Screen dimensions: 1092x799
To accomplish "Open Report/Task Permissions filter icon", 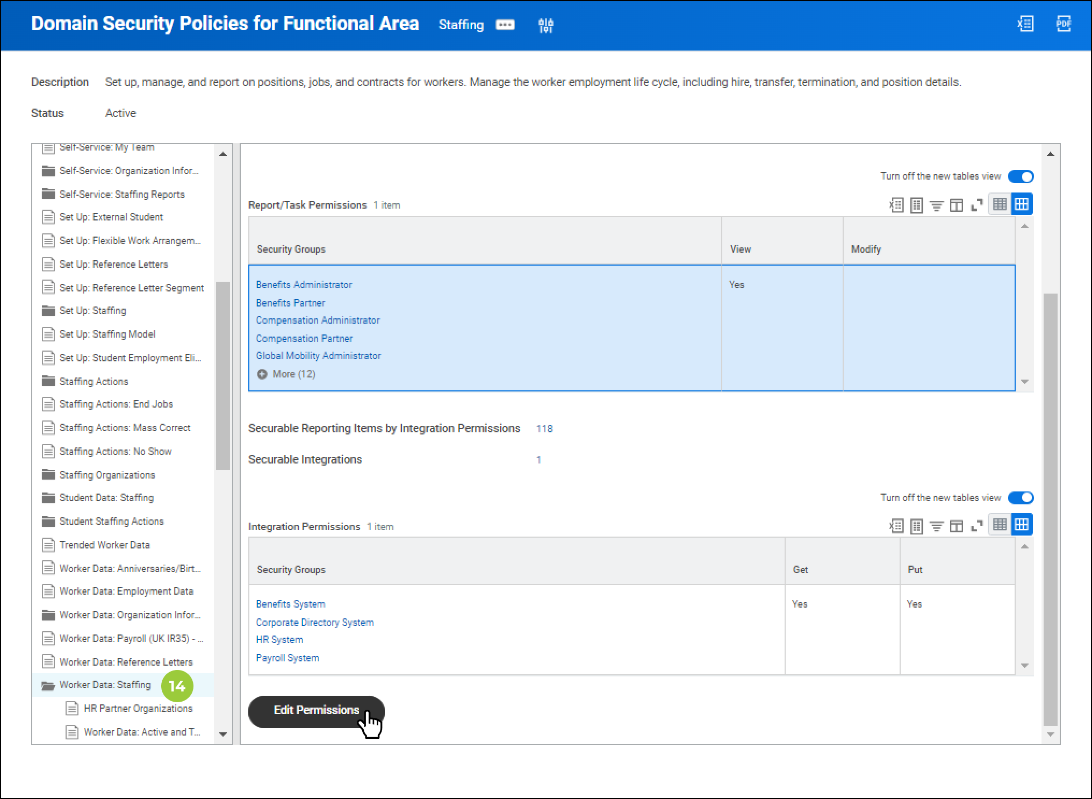I will pyautogui.click(x=937, y=205).
